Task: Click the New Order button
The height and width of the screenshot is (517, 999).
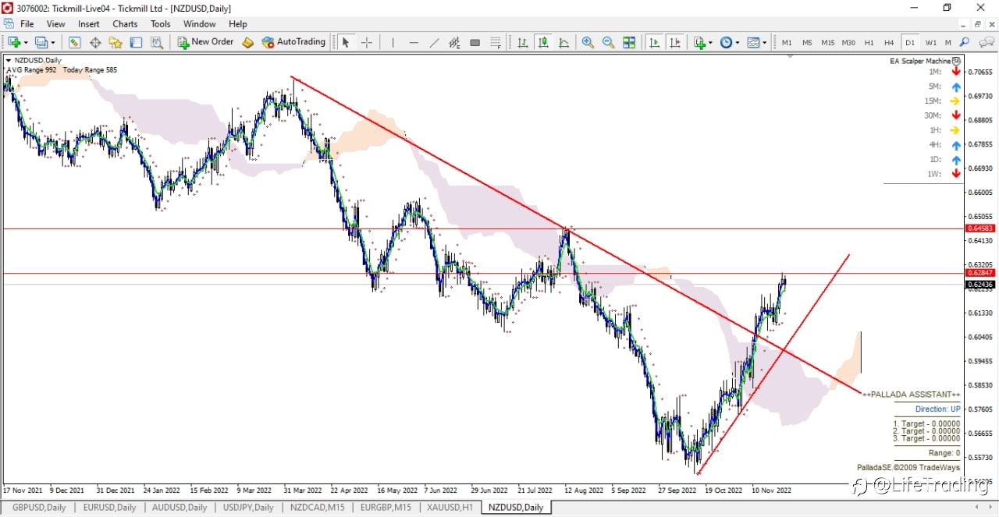Action: point(206,42)
